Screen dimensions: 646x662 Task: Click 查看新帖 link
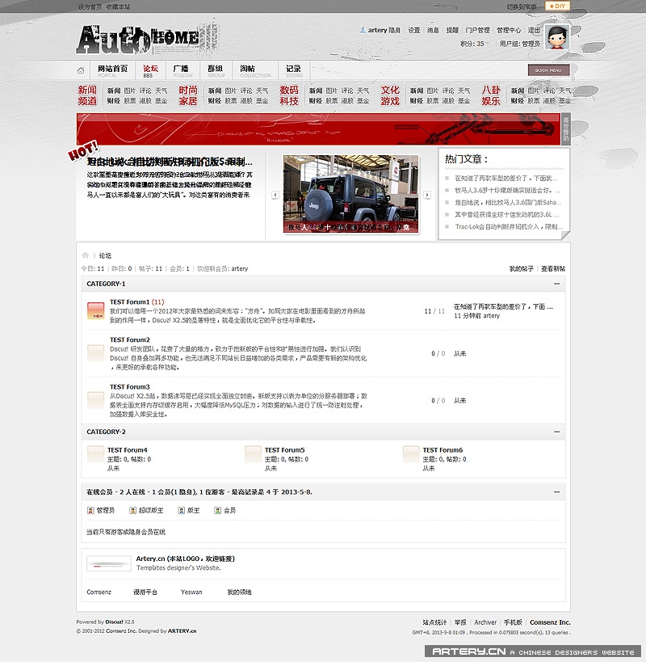click(x=553, y=268)
